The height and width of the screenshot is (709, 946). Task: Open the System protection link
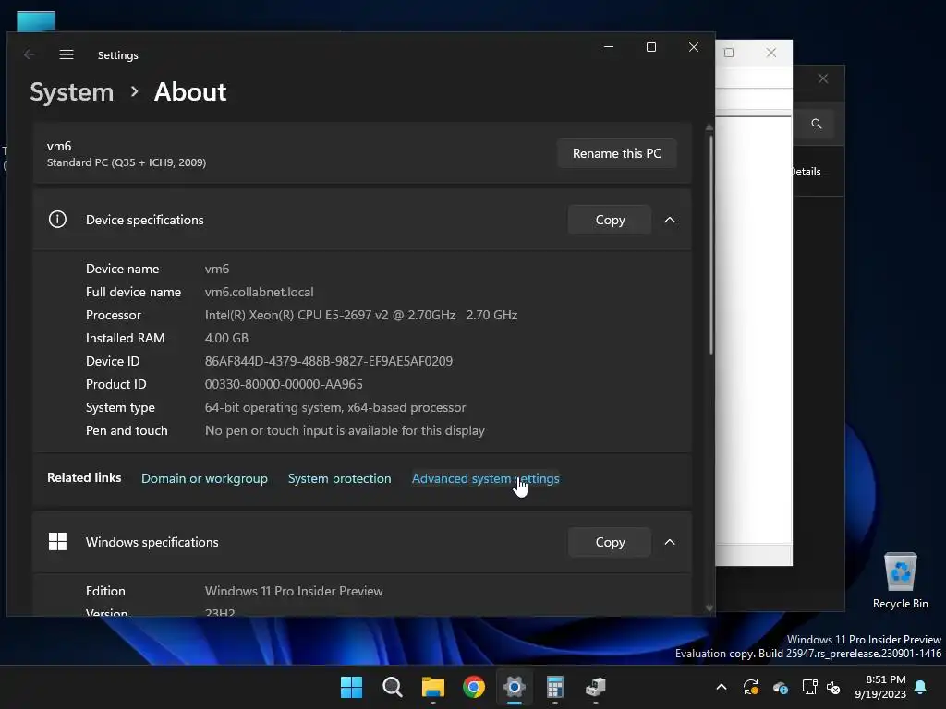point(340,478)
